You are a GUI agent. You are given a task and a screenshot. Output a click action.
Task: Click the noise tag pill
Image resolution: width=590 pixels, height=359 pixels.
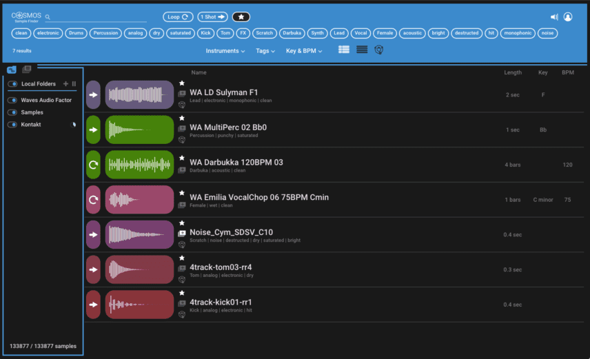[547, 33]
